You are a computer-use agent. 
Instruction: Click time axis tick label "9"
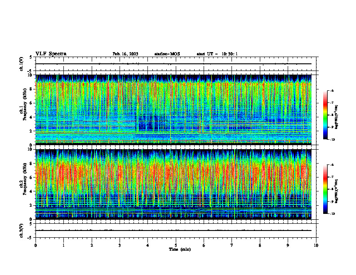288,245
